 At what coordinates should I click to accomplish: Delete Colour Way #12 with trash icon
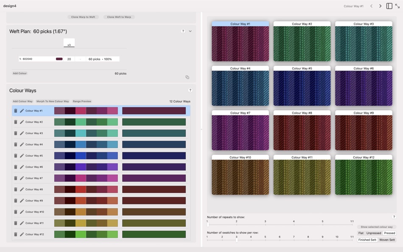(x=15, y=234)
